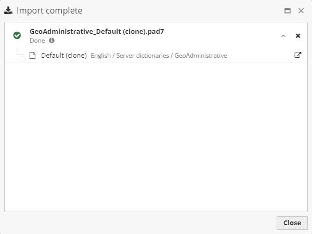This screenshot has width=312, height=234.
Task: Select the Default (clone) tree item
Action: point(63,56)
